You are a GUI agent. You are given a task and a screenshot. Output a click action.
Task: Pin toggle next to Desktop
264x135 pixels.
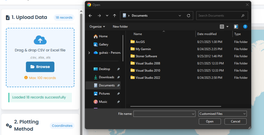click(118, 69)
